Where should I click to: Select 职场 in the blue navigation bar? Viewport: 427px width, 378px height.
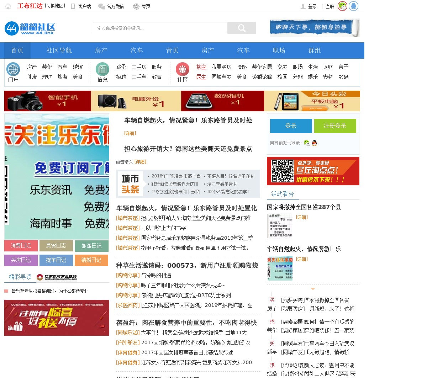(279, 50)
